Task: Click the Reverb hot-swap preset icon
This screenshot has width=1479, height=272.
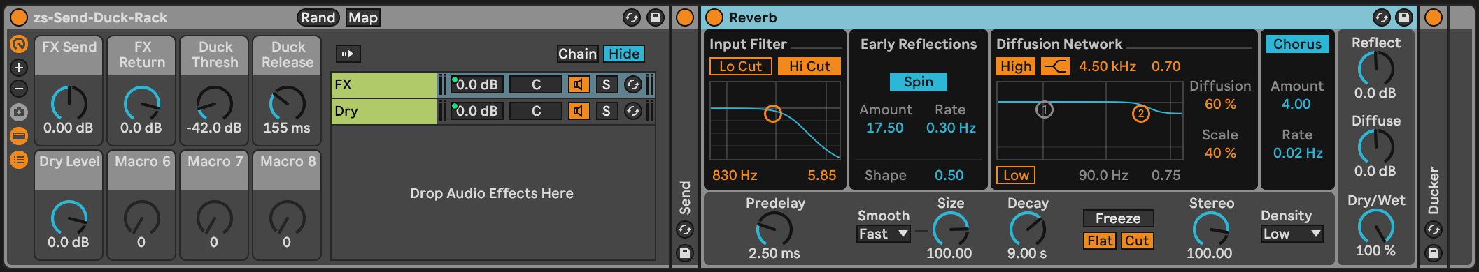Action: pos(1381,17)
